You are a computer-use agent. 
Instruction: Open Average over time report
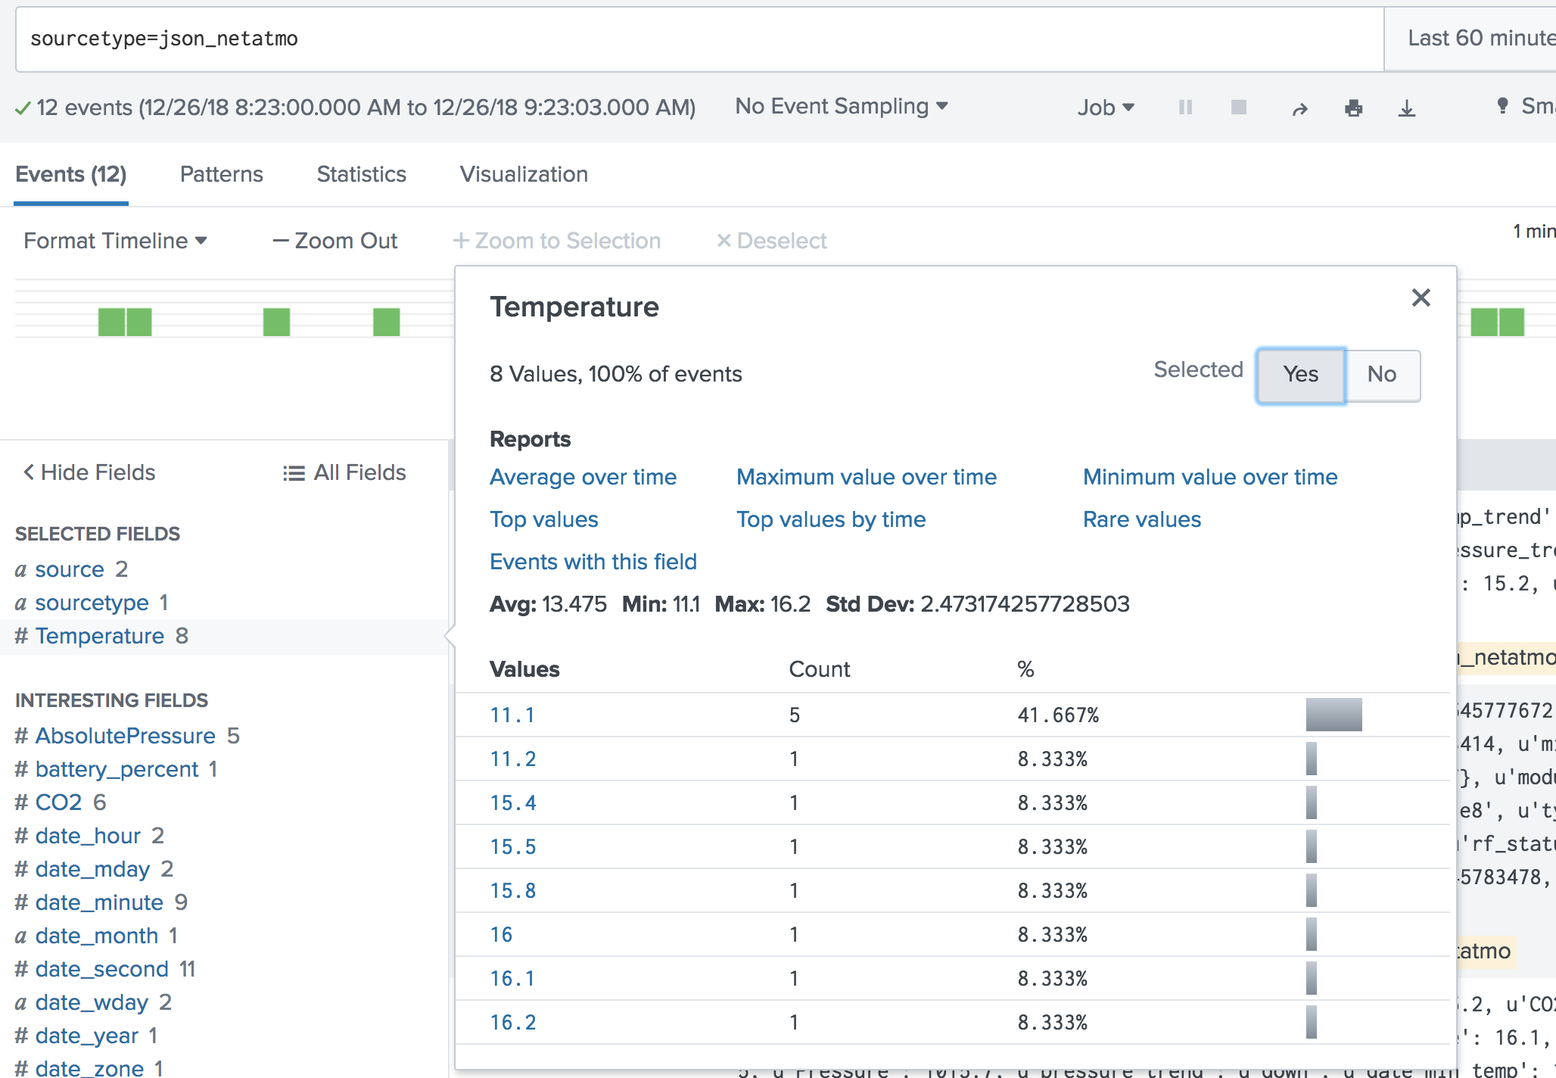coord(583,478)
